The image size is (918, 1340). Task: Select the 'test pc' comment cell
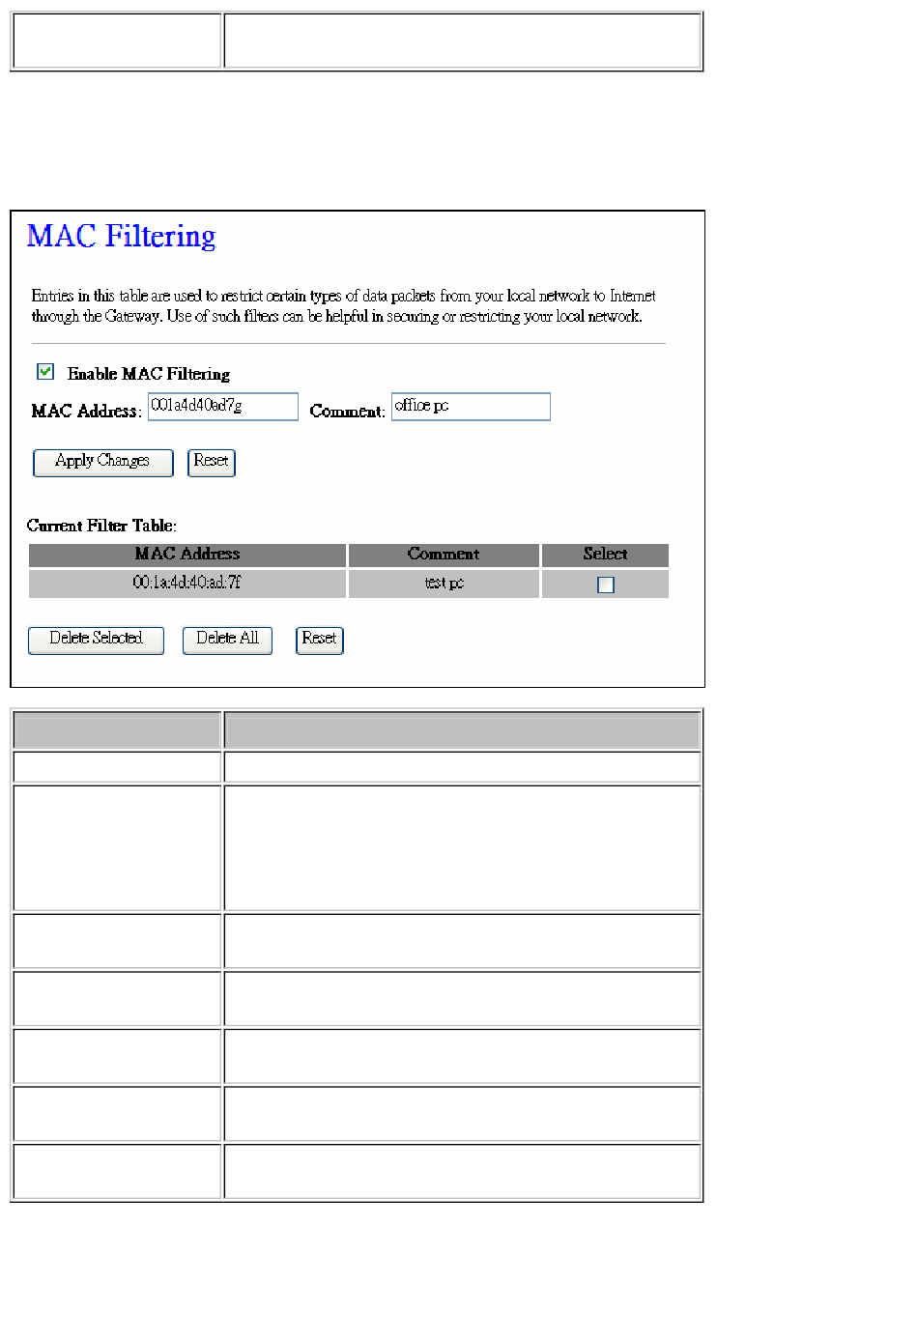(444, 584)
